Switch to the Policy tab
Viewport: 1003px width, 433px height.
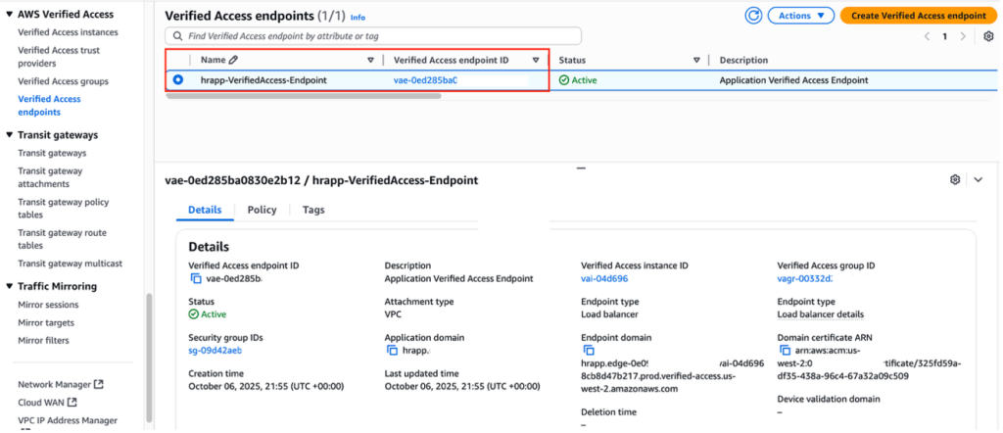pos(262,210)
